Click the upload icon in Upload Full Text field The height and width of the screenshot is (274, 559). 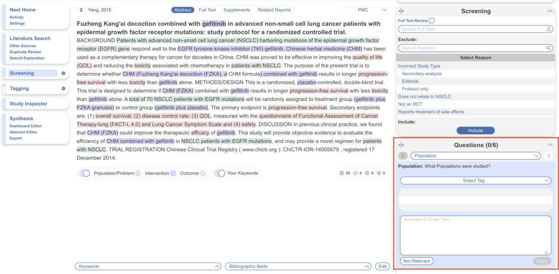pyautogui.click(x=549, y=29)
